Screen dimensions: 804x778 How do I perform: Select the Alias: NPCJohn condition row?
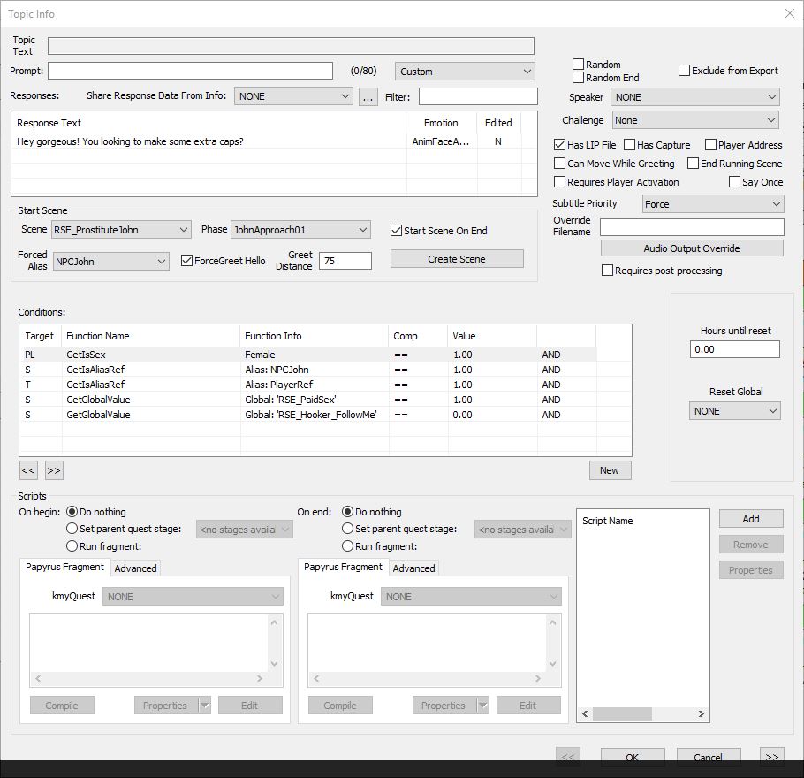[307, 370]
